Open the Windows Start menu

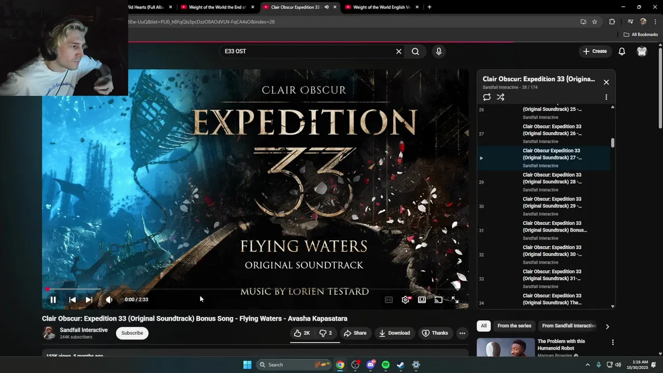247,365
